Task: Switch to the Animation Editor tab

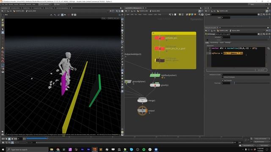Action: (x=15, y=8)
